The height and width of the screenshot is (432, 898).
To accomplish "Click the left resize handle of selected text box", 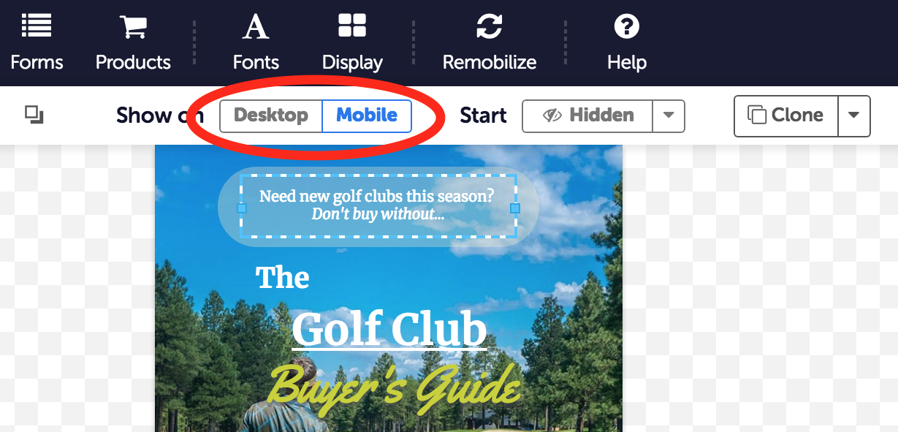I will [x=242, y=208].
